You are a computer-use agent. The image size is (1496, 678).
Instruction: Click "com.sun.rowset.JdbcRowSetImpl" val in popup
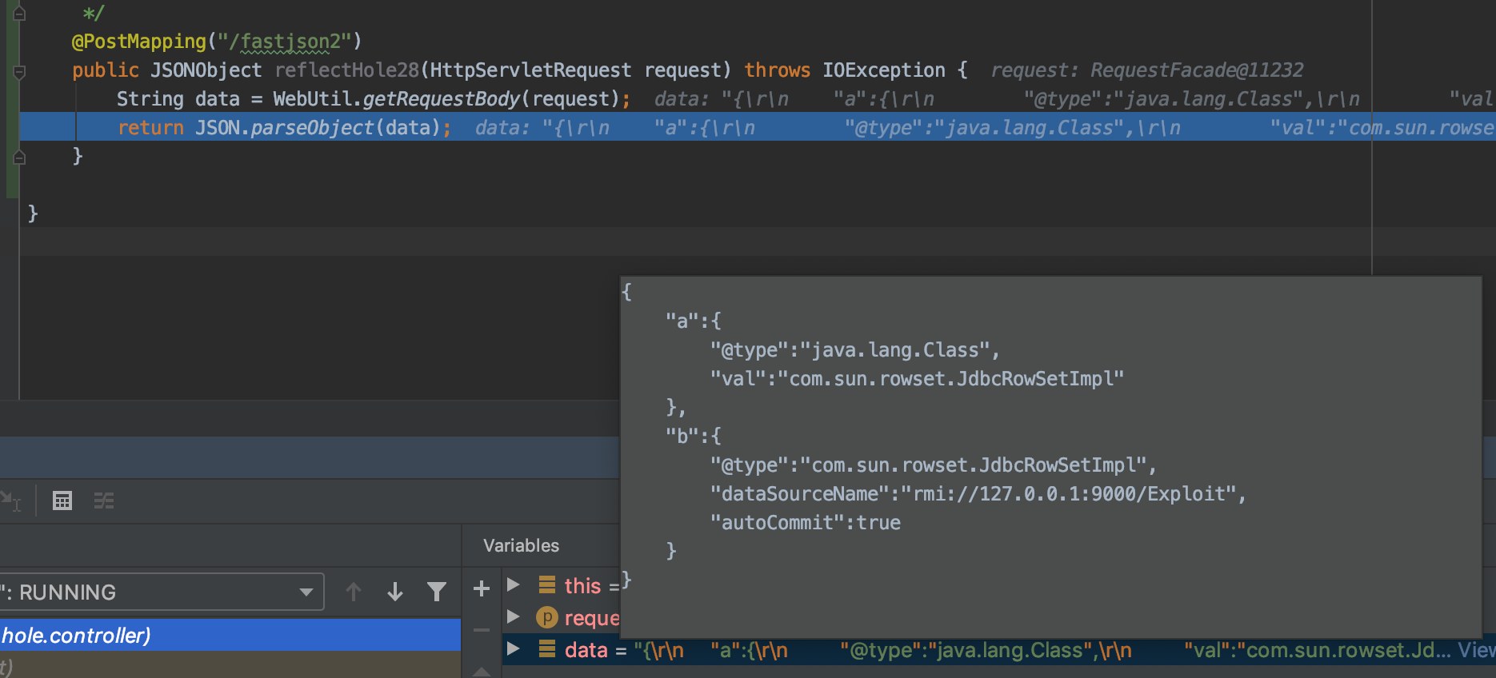click(950, 379)
